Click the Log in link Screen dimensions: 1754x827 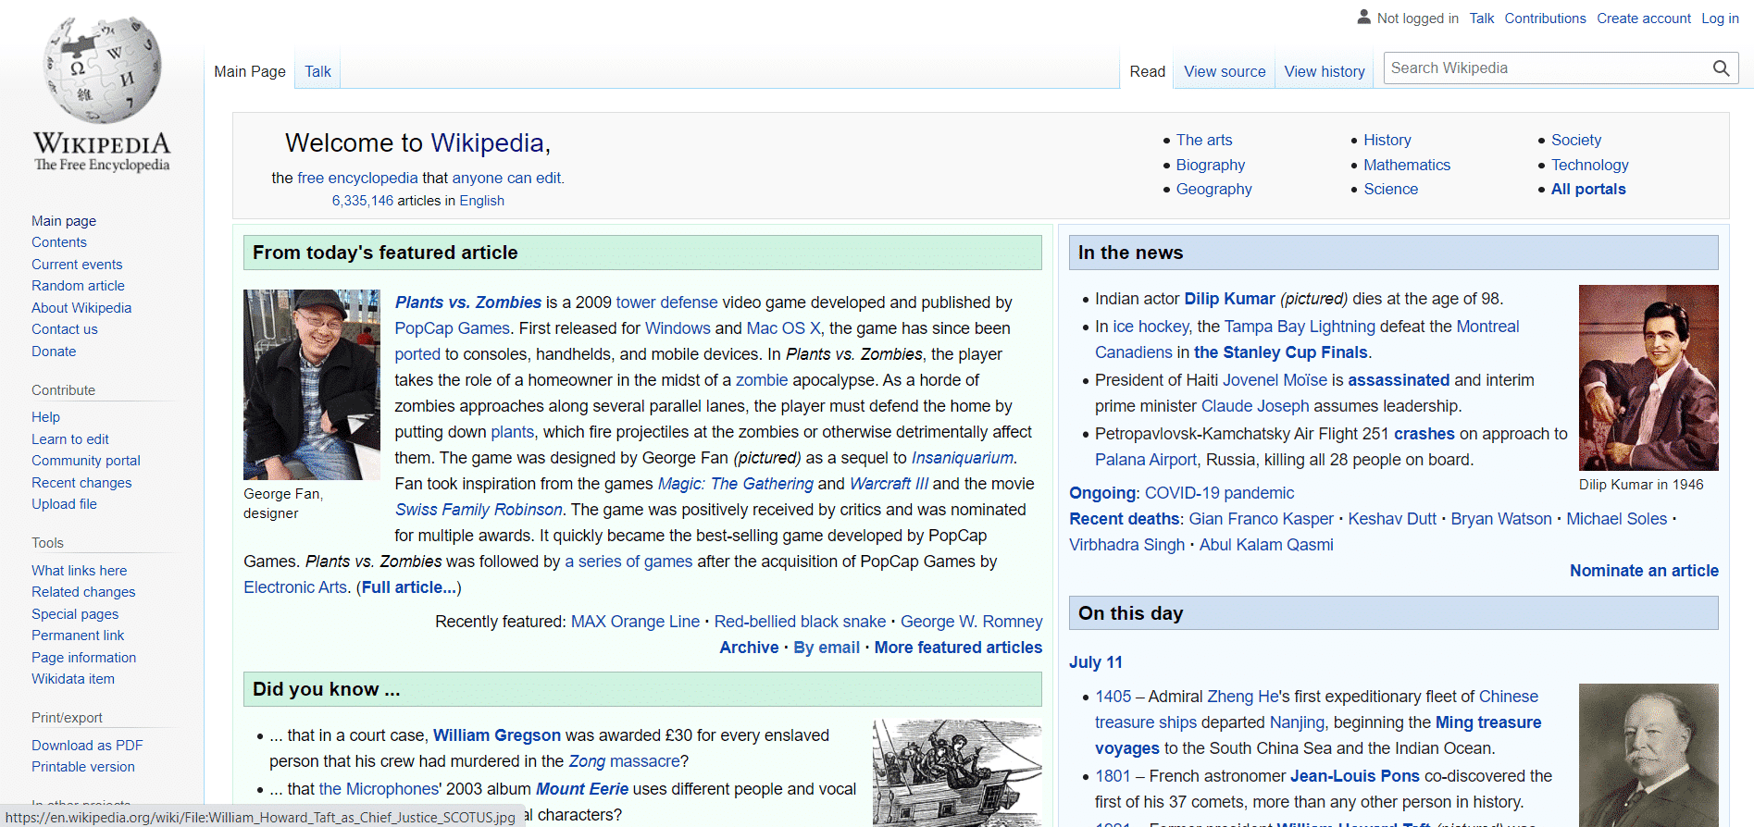coord(1720,19)
